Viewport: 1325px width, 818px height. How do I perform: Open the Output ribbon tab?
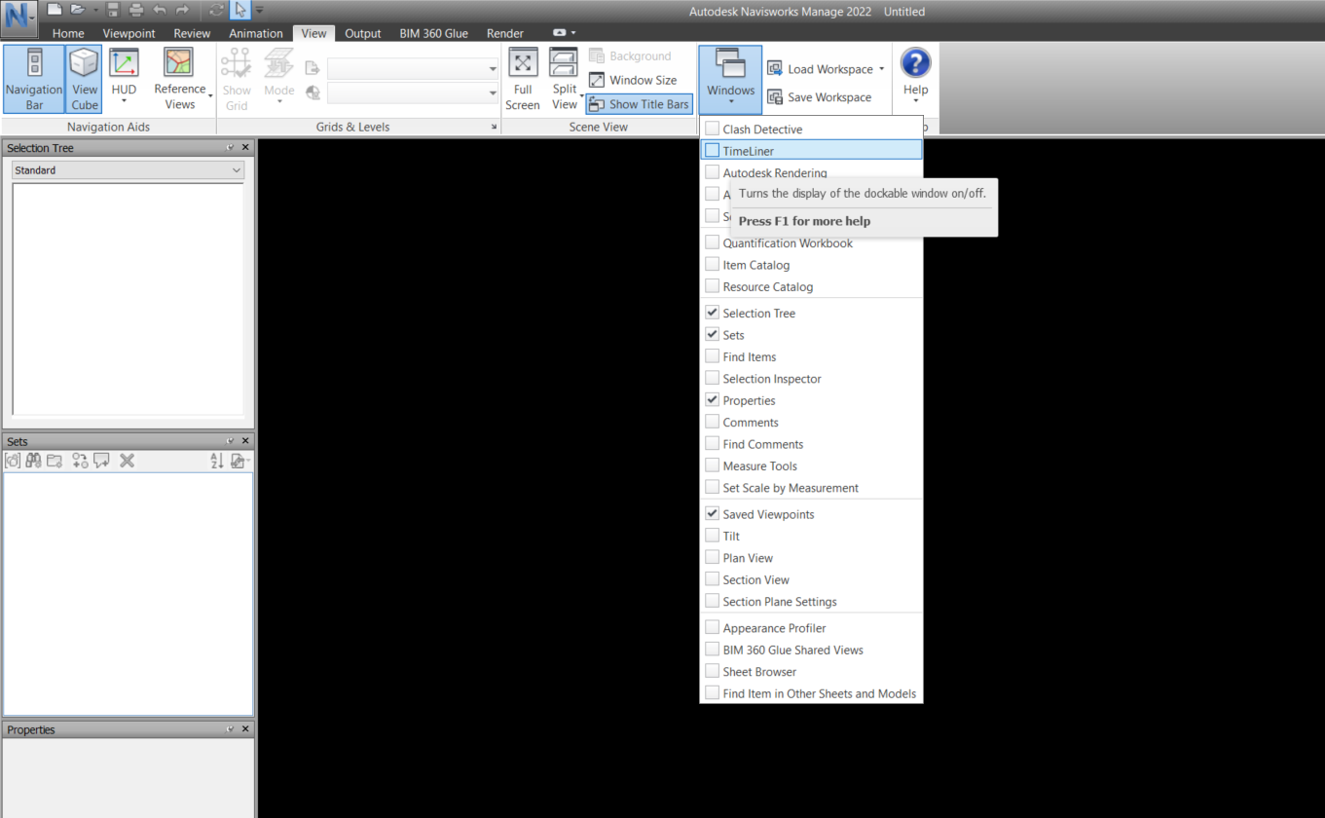click(362, 32)
